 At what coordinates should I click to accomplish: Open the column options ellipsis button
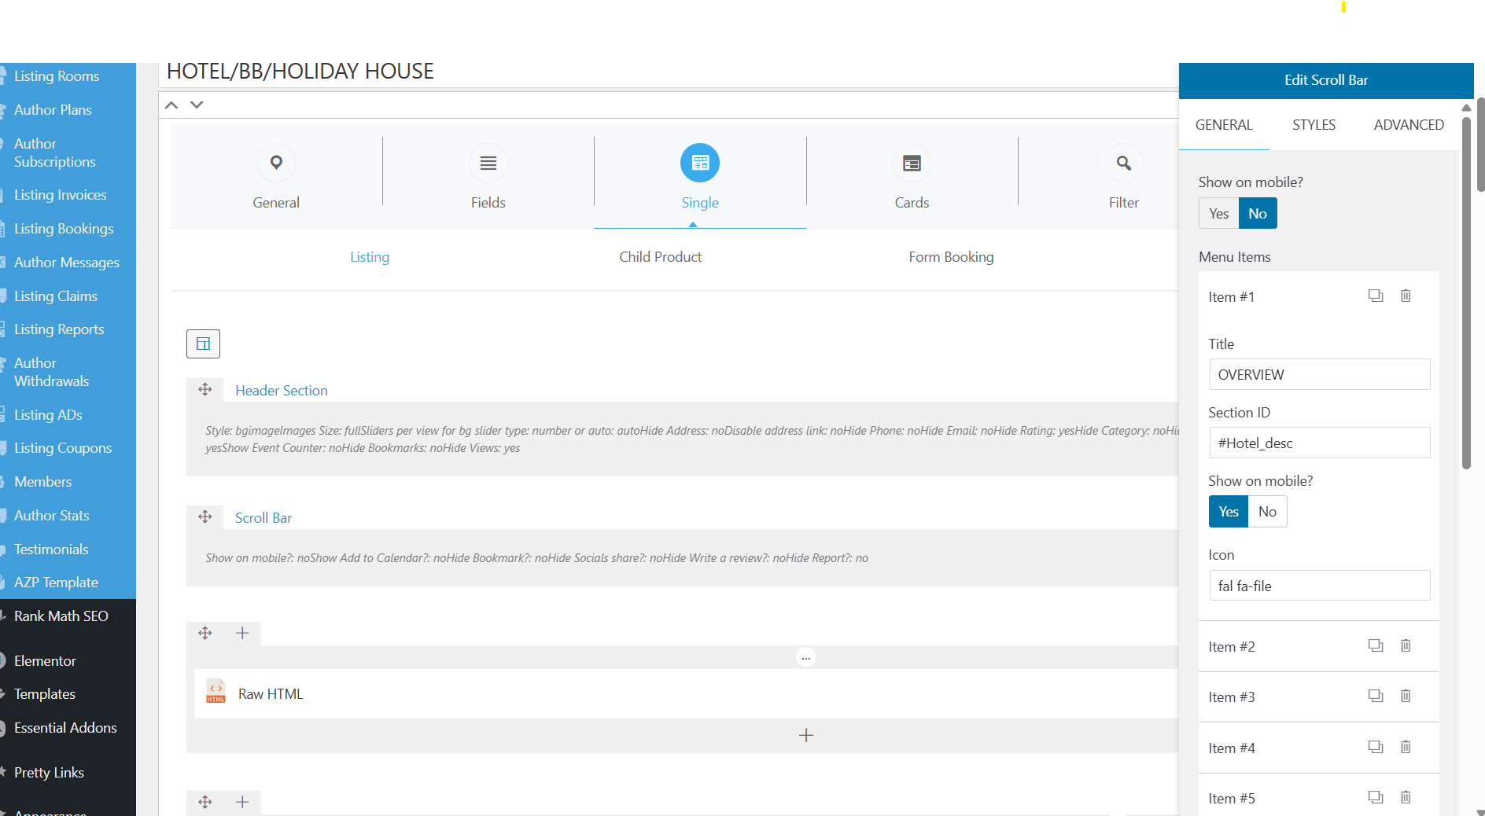click(x=806, y=657)
